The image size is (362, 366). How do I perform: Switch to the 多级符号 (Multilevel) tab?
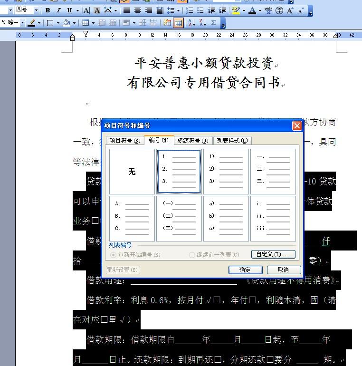(193, 141)
